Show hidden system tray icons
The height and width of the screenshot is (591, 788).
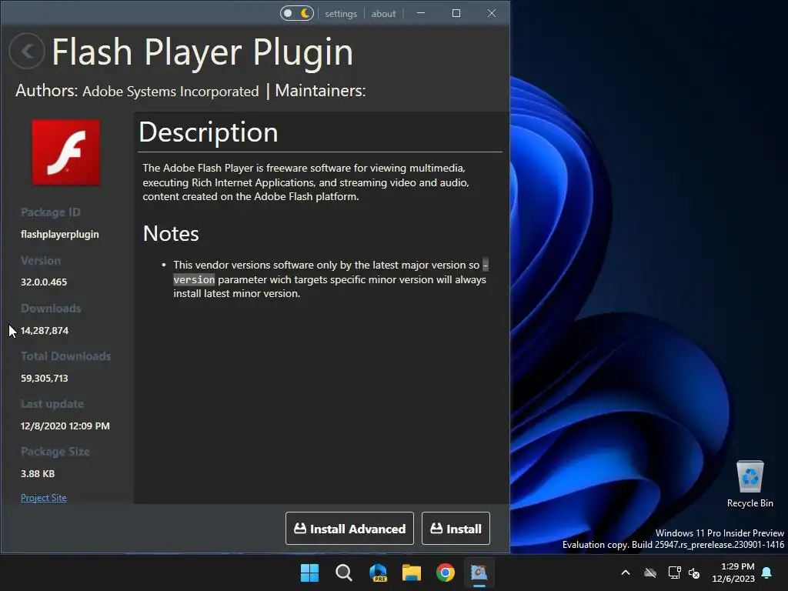point(626,573)
